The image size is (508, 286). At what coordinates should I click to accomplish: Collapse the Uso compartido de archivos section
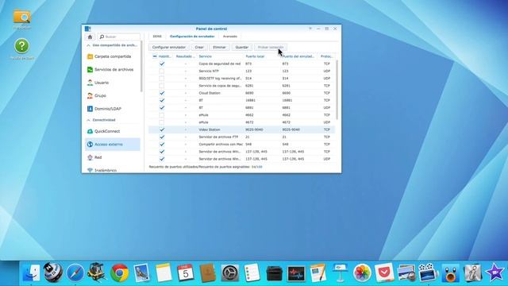[x=88, y=45]
